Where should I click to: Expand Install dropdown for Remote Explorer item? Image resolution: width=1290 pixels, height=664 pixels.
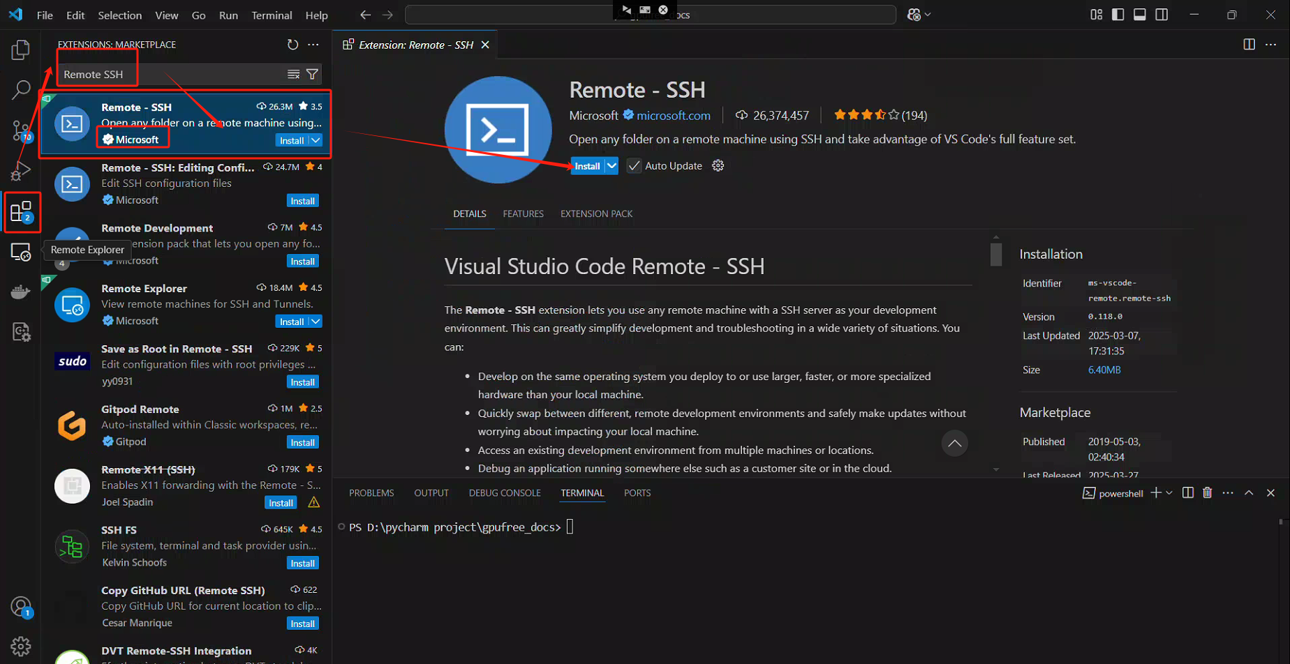coord(316,322)
